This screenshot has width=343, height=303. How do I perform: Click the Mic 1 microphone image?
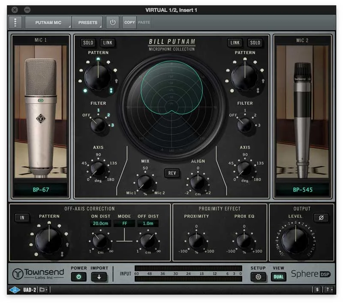(x=41, y=112)
